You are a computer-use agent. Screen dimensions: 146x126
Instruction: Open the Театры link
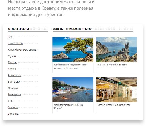click(x=12, y=63)
